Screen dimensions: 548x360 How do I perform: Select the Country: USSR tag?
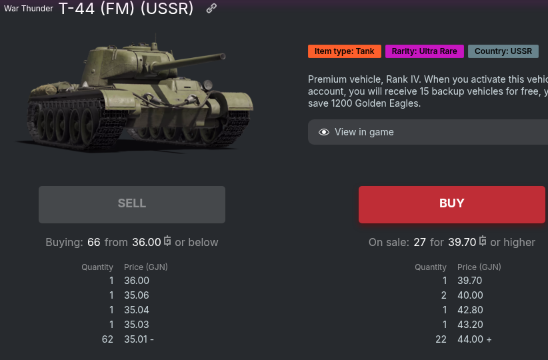click(503, 51)
